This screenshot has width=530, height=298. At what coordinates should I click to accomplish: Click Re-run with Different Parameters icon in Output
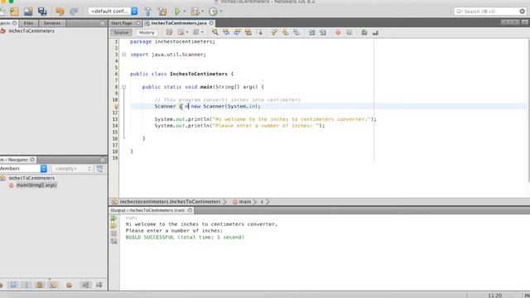coord(114,226)
